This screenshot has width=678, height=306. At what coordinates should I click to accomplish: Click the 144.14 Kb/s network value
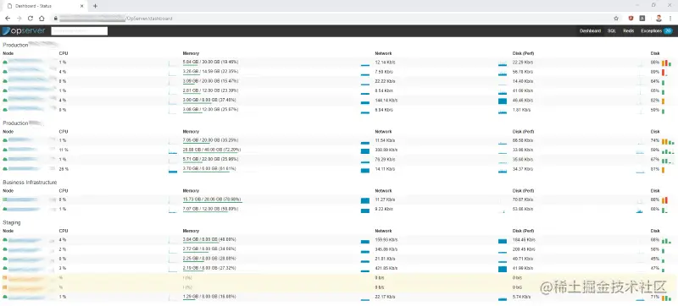(x=386, y=100)
